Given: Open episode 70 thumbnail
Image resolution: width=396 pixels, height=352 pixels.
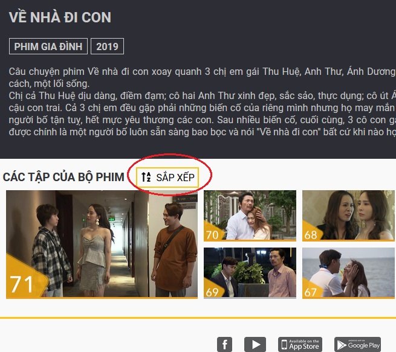Looking at the screenshot, I should 250,216.
